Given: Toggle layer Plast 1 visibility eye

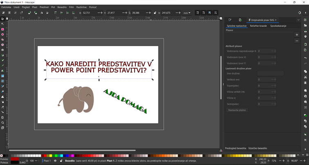Looking at the screenshot, I should (x=55, y=161).
